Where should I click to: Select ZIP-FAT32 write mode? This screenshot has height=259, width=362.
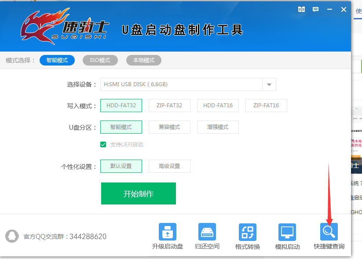click(x=169, y=106)
